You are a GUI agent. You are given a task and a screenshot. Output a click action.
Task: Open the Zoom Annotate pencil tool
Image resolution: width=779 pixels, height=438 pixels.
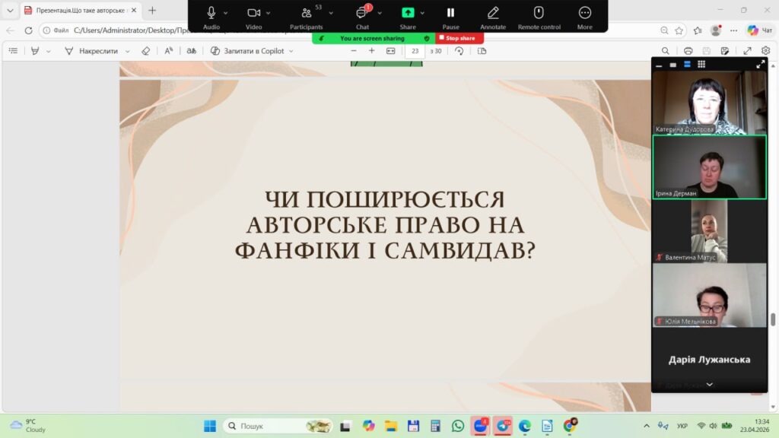(493, 13)
